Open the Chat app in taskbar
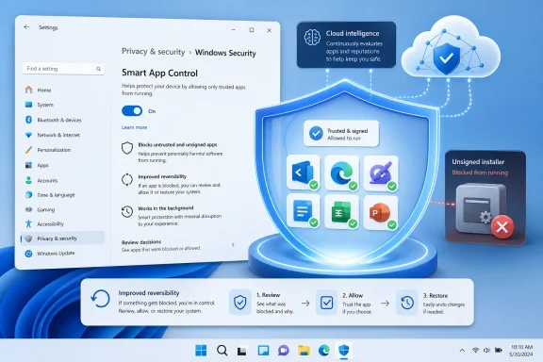543x362 pixels. coord(284,351)
